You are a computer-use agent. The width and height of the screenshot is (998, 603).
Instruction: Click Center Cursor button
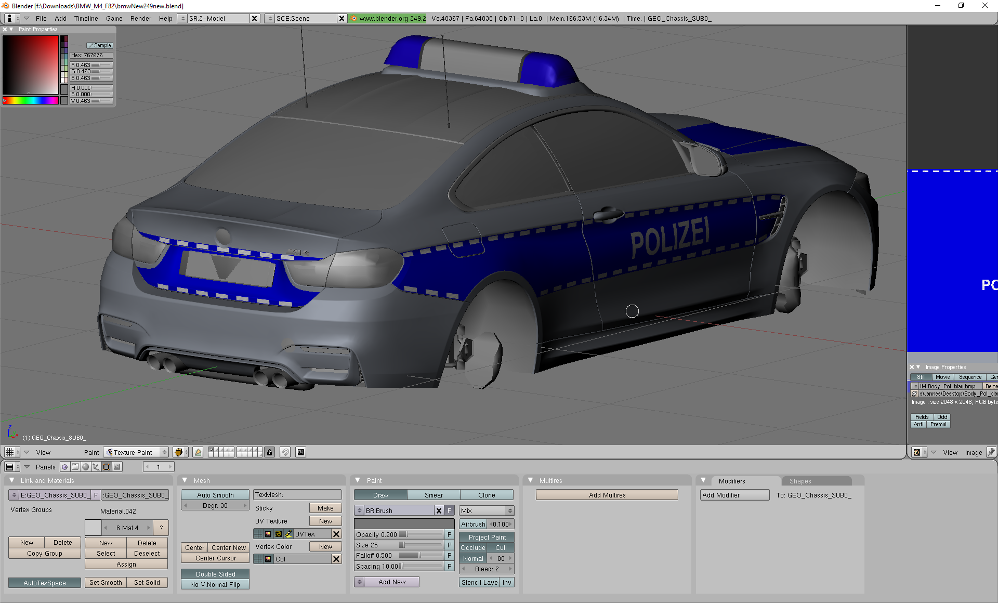[x=215, y=558]
